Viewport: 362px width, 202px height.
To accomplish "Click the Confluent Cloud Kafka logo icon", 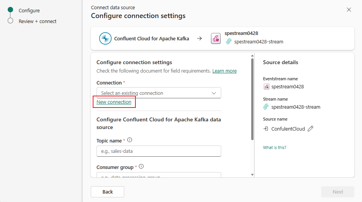I will point(105,38).
